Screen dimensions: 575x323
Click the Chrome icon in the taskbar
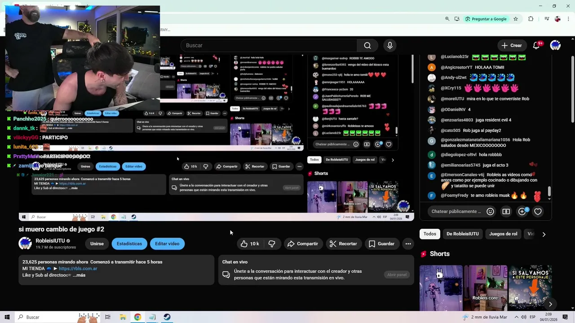pyautogui.click(x=137, y=317)
